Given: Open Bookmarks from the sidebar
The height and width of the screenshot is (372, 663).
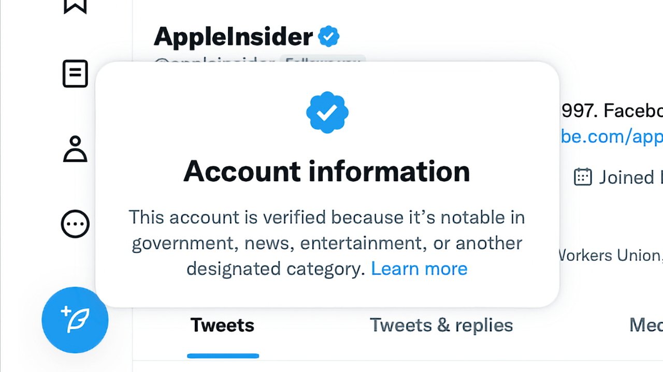Looking at the screenshot, I should [x=75, y=6].
